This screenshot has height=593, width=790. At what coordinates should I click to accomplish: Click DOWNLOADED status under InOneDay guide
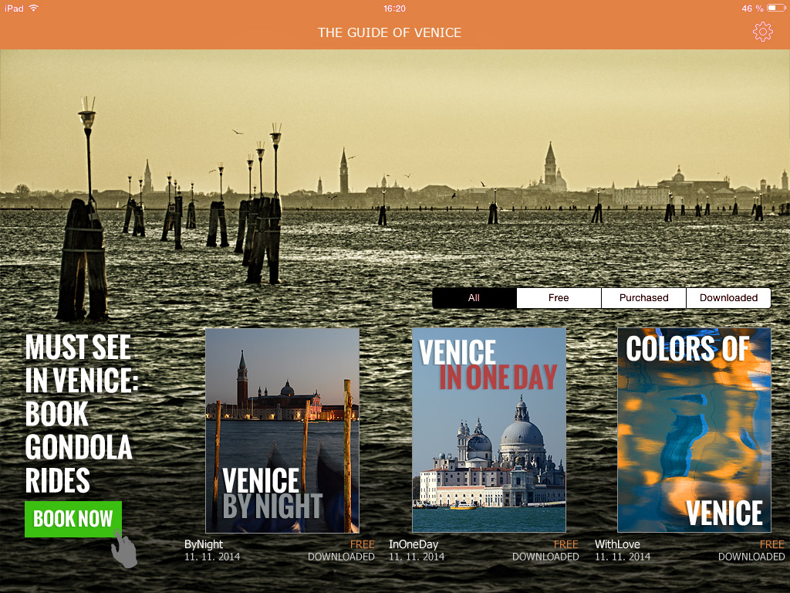(x=545, y=557)
